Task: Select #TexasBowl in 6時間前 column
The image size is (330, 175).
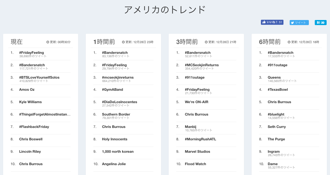Action: tap(278, 90)
